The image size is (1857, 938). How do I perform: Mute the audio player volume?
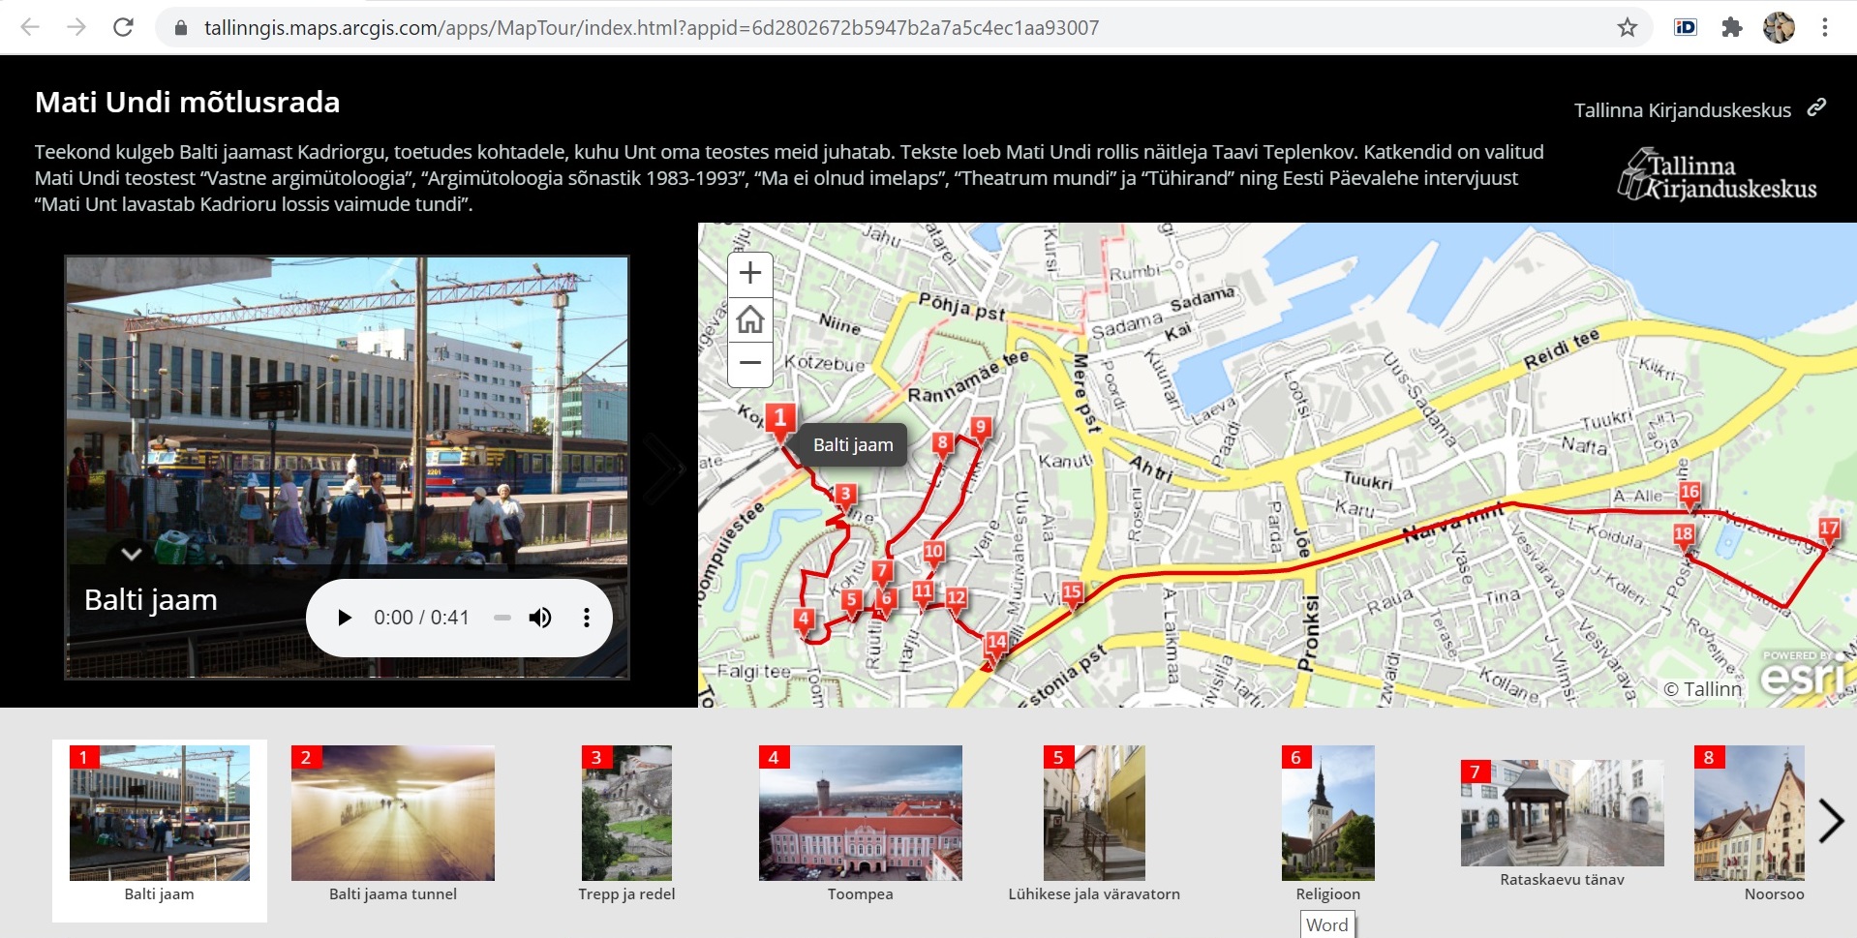(x=540, y=618)
